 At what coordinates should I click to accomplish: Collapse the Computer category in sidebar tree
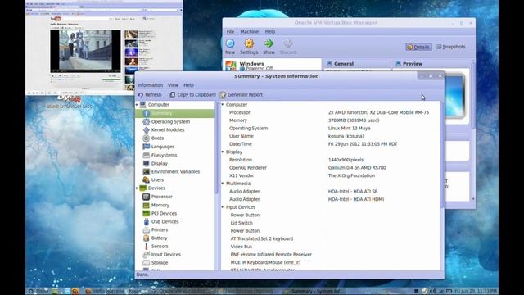pos(137,105)
